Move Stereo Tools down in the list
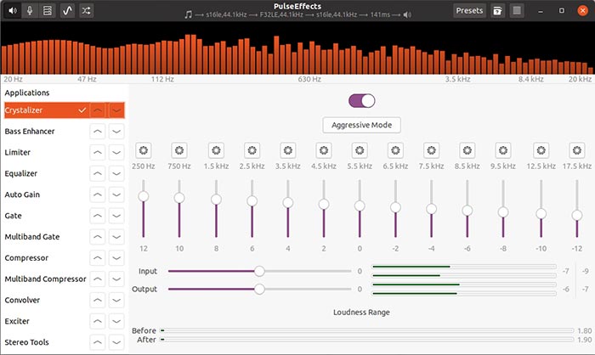This screenshot has height=355, width=595. pyautogui.click(x=116, y=342)
